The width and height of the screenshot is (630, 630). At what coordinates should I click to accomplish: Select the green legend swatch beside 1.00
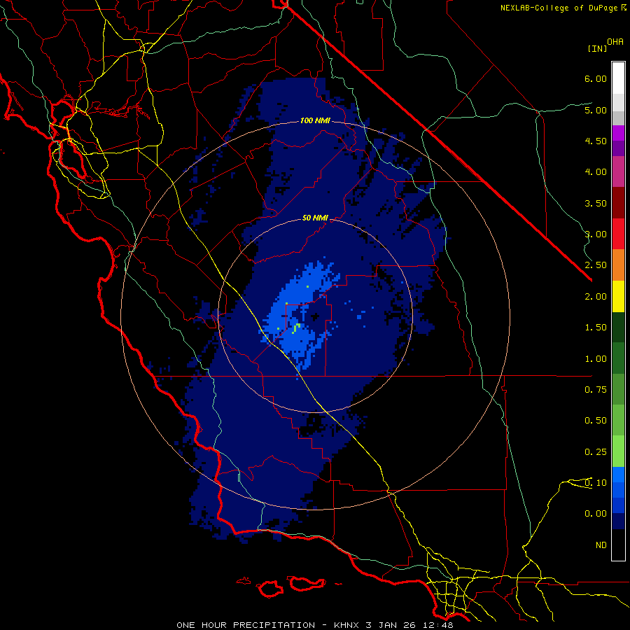pyautogui.click(x=618, y=358)
